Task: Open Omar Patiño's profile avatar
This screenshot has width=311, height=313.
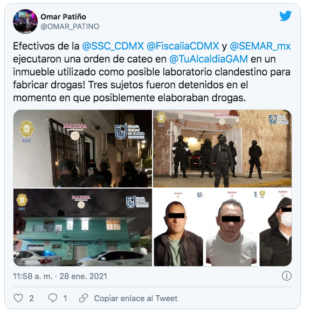Action: (25, 22)
